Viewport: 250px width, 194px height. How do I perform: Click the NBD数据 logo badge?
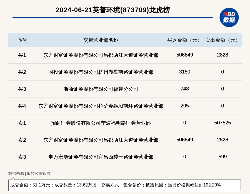[229, 18]
